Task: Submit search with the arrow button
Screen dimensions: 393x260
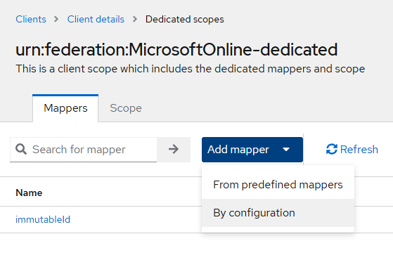Action: [x=174, y=150]
